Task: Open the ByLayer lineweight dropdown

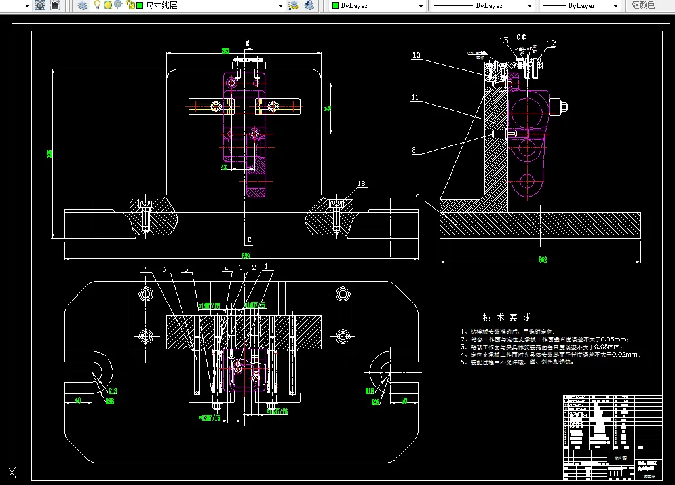Action: pyautogui.click(x=615, y=6)
